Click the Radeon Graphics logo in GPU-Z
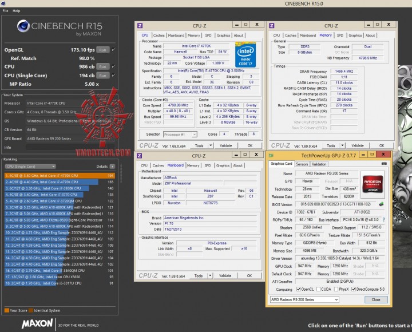This screenshot has width=412, height=332. [x=373, y=184]
